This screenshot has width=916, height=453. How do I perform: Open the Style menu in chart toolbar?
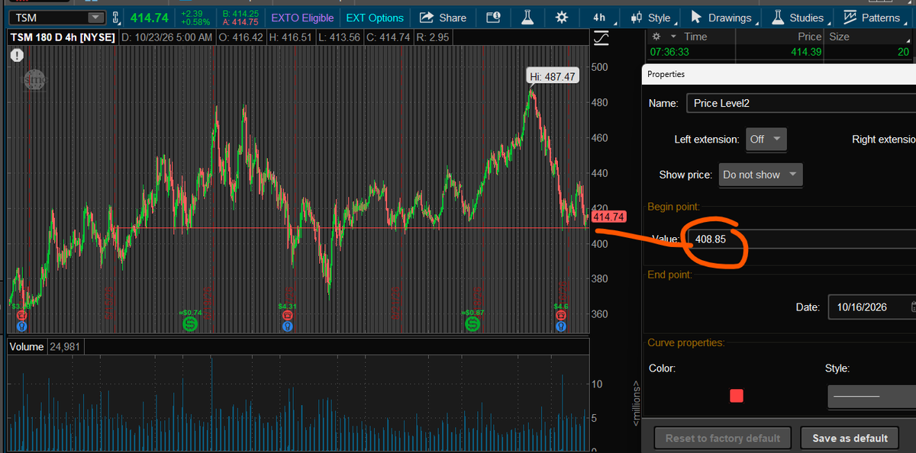651,18
